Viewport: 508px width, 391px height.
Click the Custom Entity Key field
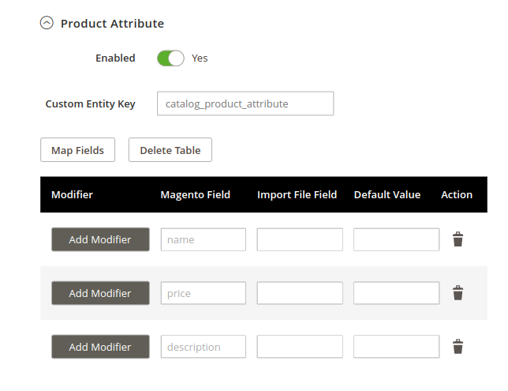pos(245,103)
